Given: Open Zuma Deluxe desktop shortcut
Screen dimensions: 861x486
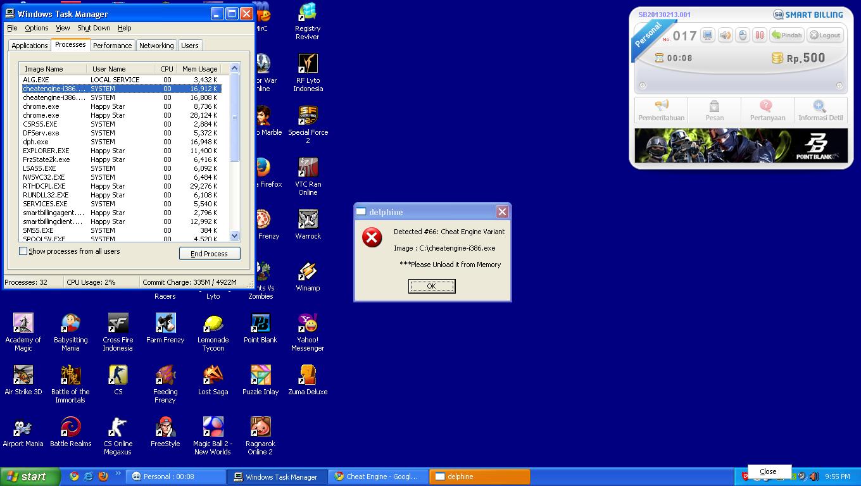Looking at the screenshot, I should 308,380.
